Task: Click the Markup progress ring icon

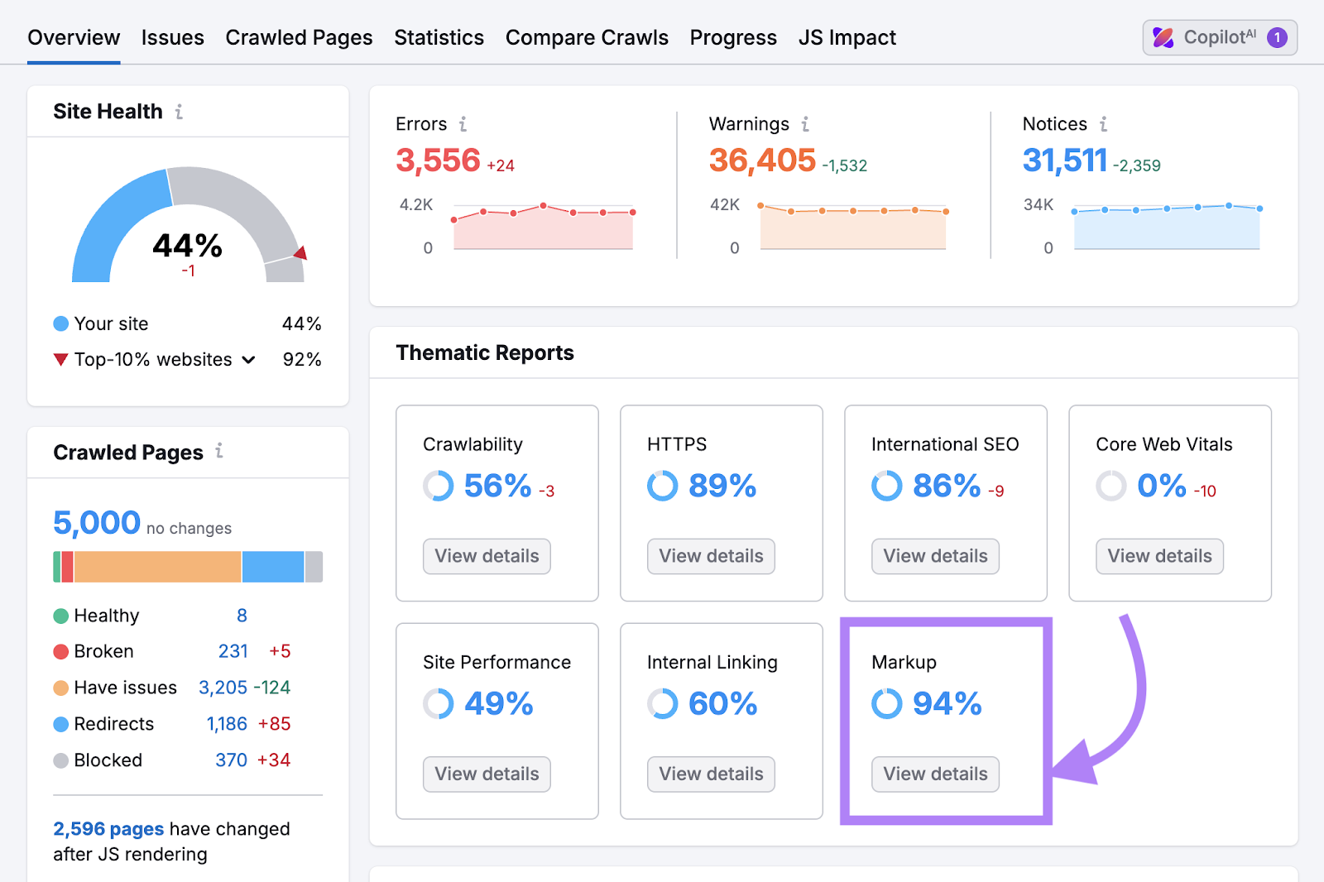Action: (x=886, y=704)
